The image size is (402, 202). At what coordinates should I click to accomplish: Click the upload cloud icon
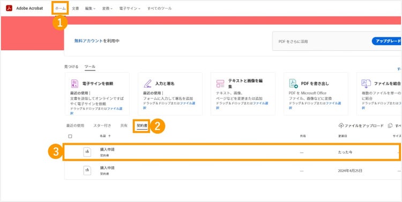pyautogui.click(x=341, y=125)
